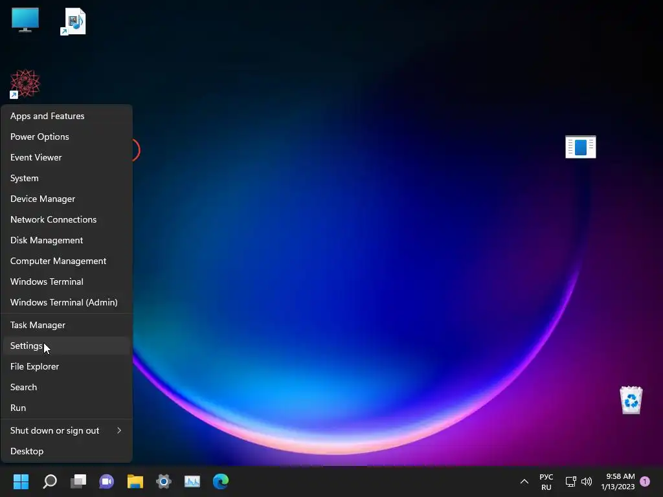The image size is (663, 497).
Task: Open the Settings gear on the taskbar
Action: (164, 481)
